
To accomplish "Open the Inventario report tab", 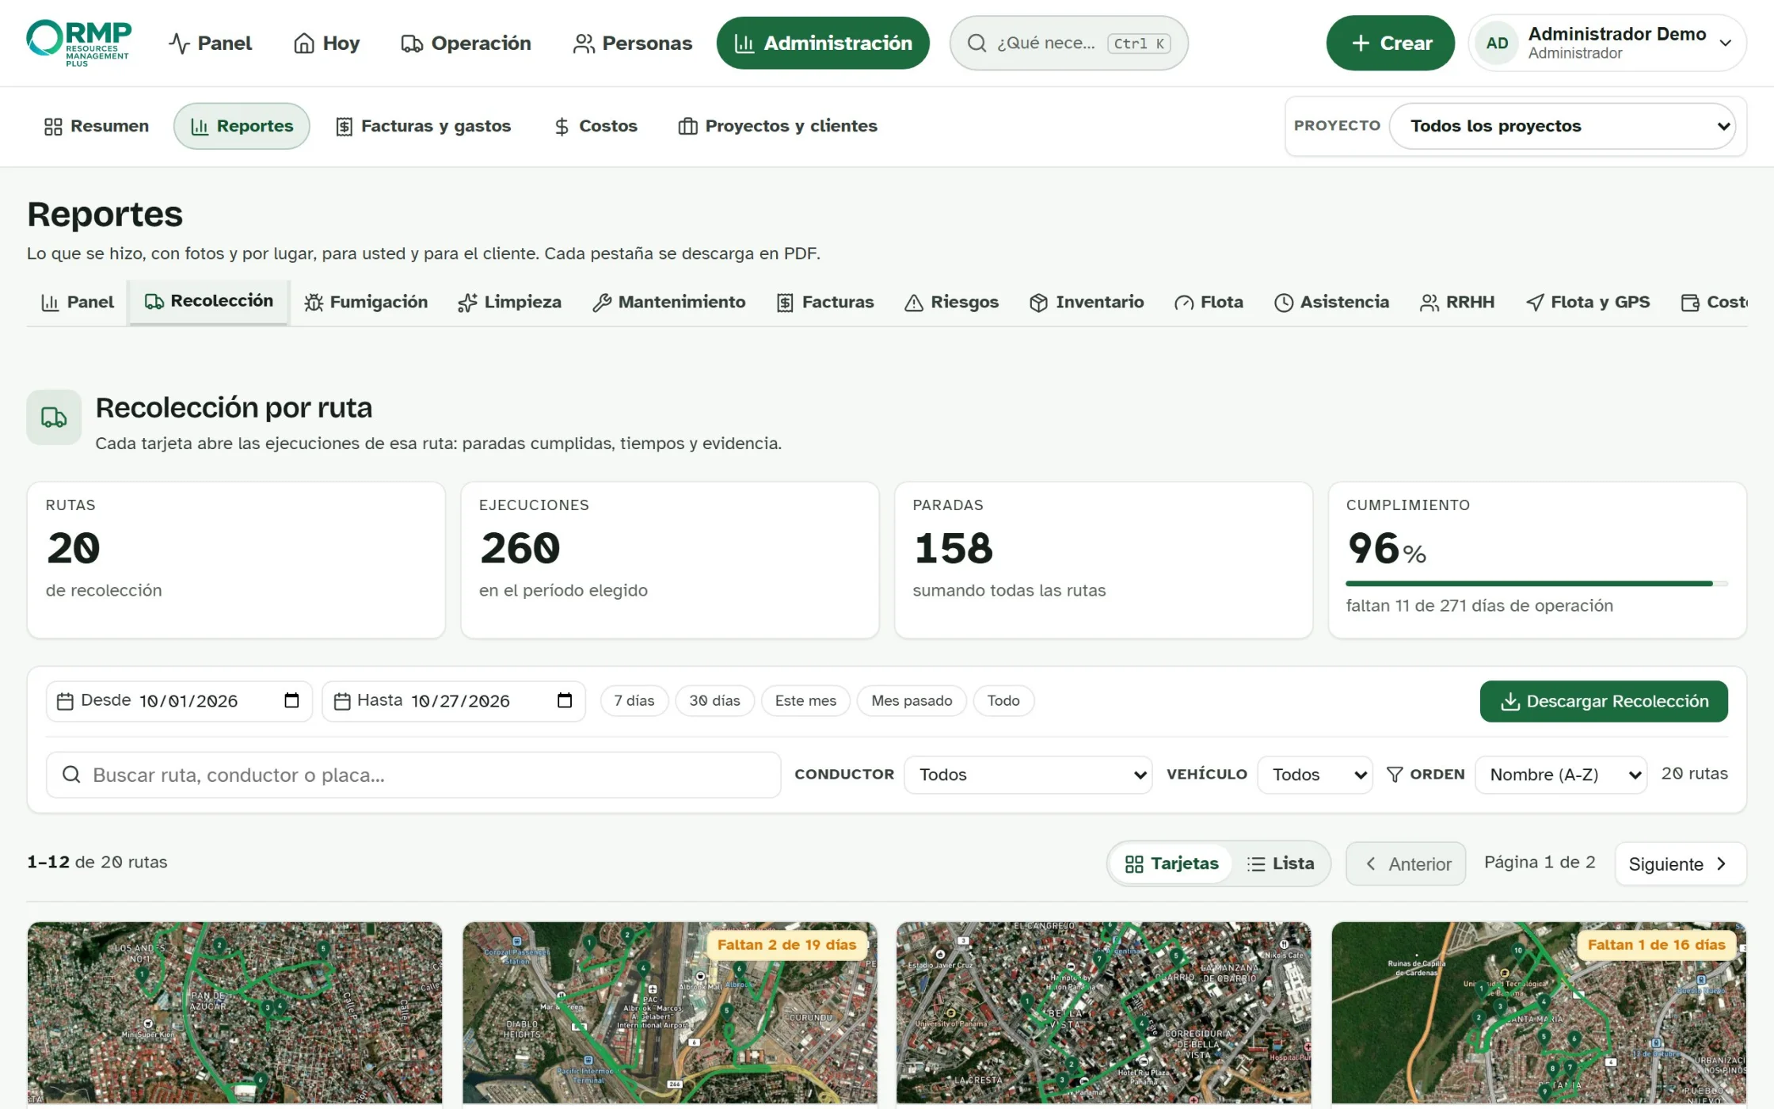I will tap(1087, 302).
